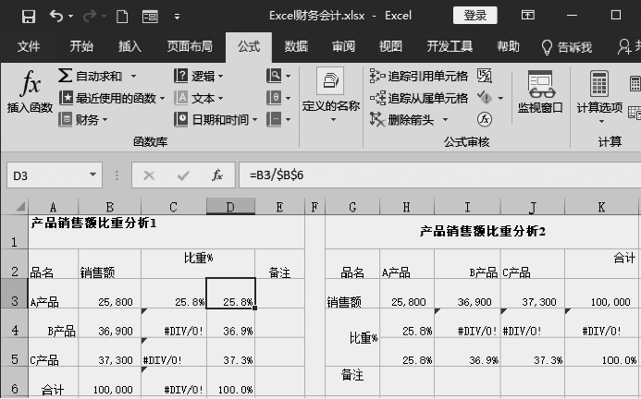Select cell J4 with #DIV/0! error

pyautogui.click(x=533, y=323)
